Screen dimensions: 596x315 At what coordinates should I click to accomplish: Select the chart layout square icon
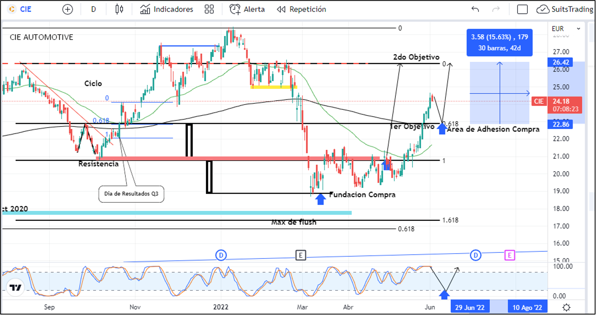click(522, 9)
